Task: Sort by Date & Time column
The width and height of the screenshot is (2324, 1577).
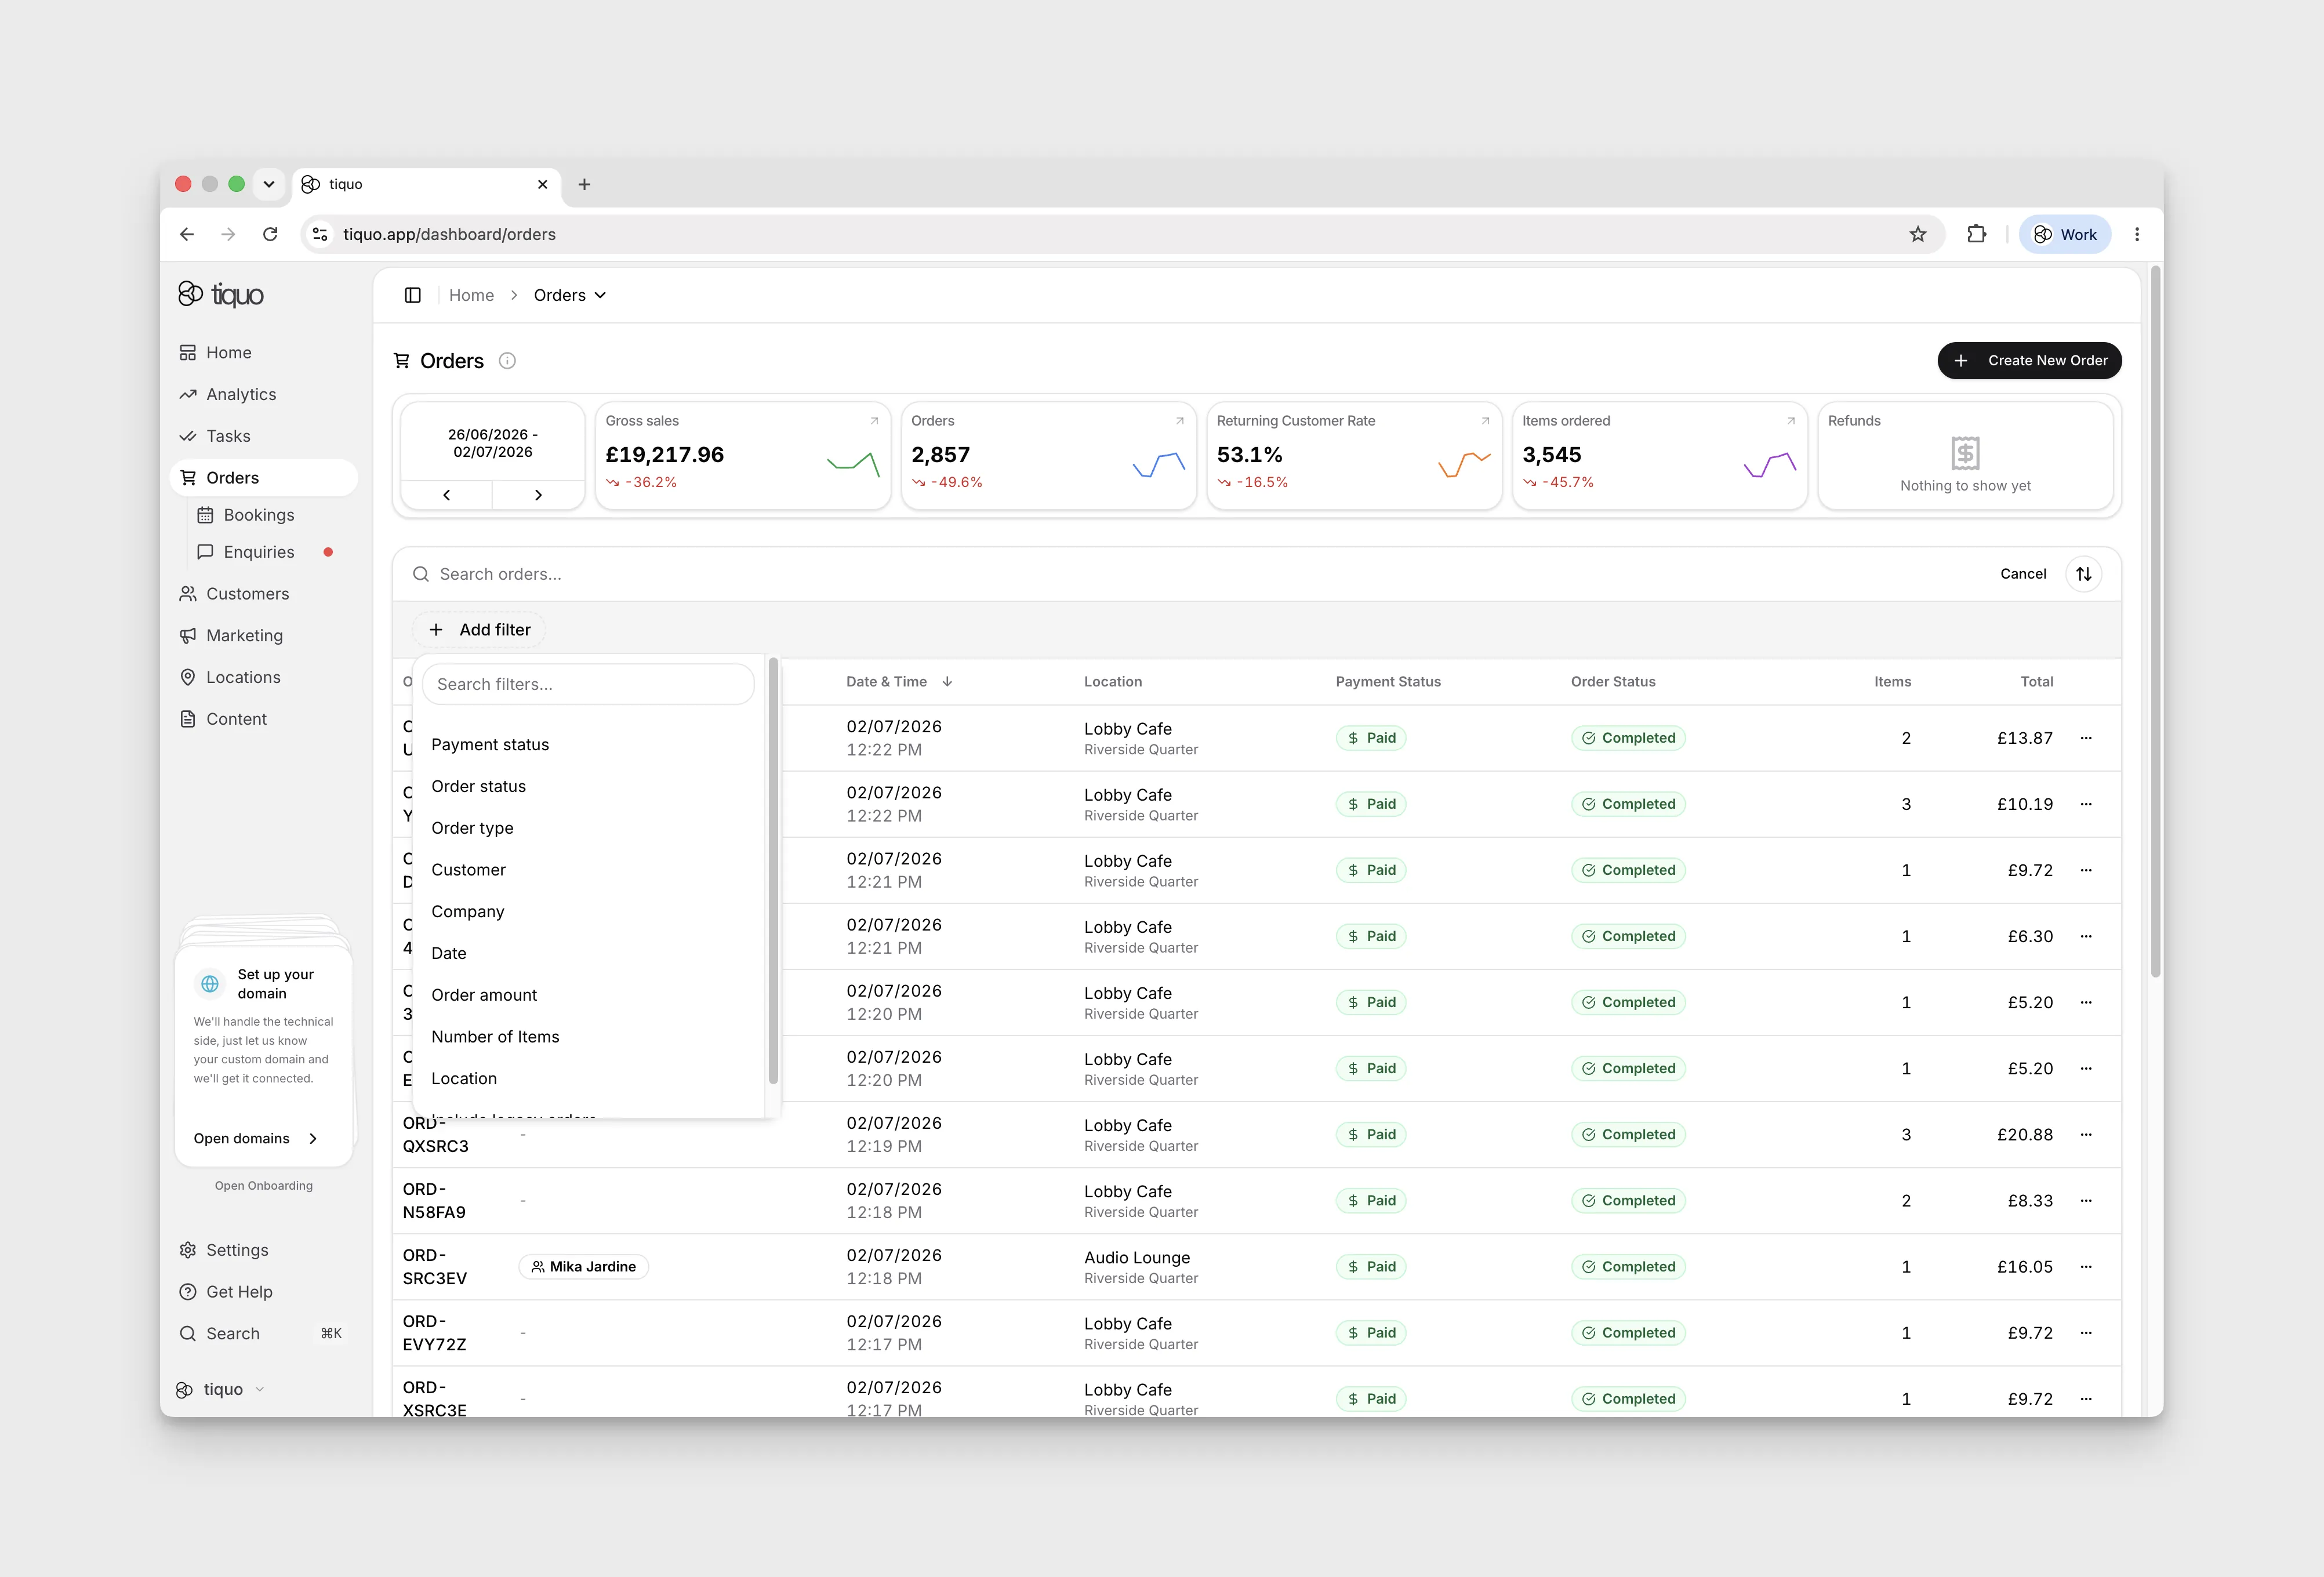Action: click(x=899, y=682)
